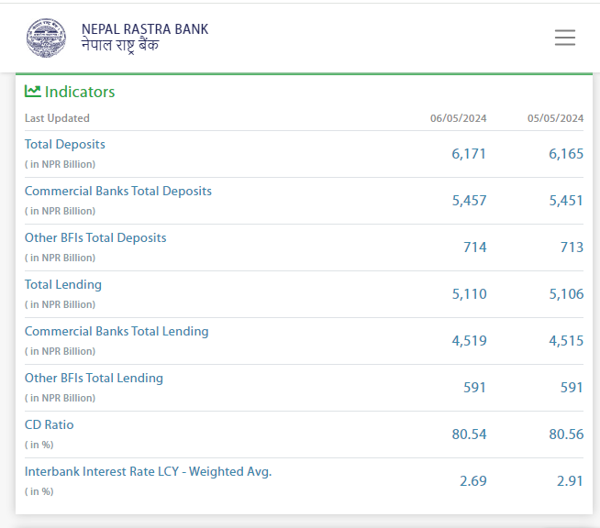View Other BFIs Total Deposits details
Screen dimensions: 600x528
(95, 237)
